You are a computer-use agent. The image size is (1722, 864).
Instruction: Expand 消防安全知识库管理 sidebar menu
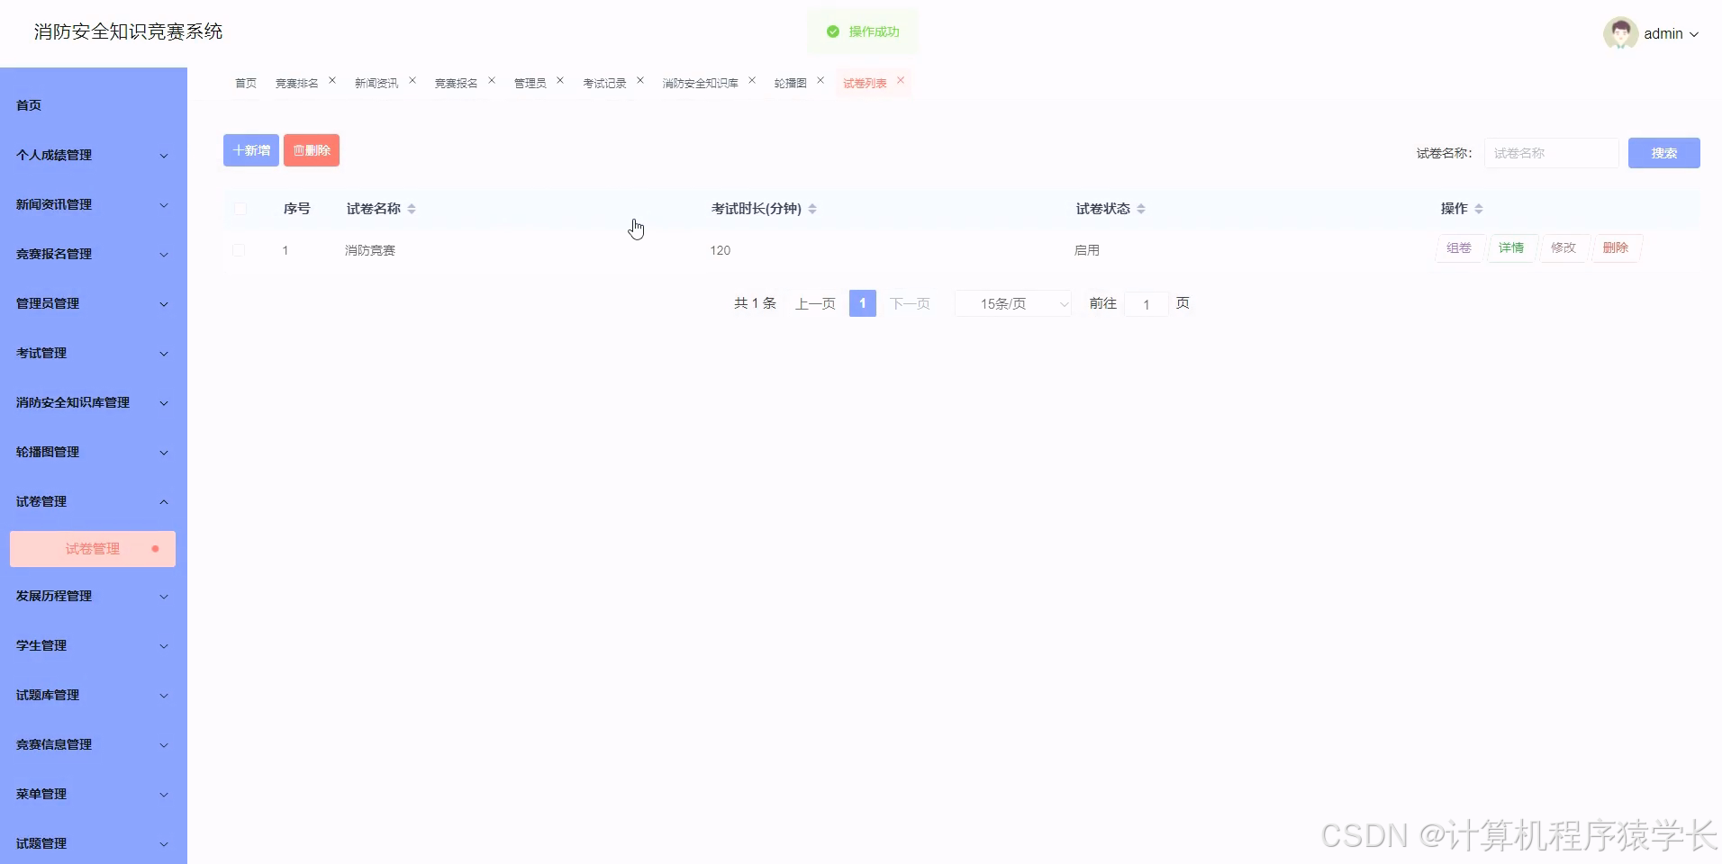coord(94,402)
